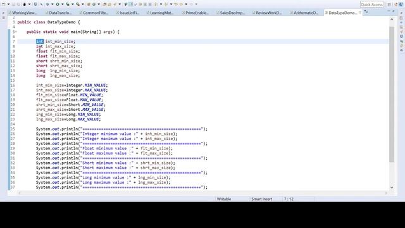Show the hidden editors list chevron
Screen dimensions: 405x228
[366, 12]
